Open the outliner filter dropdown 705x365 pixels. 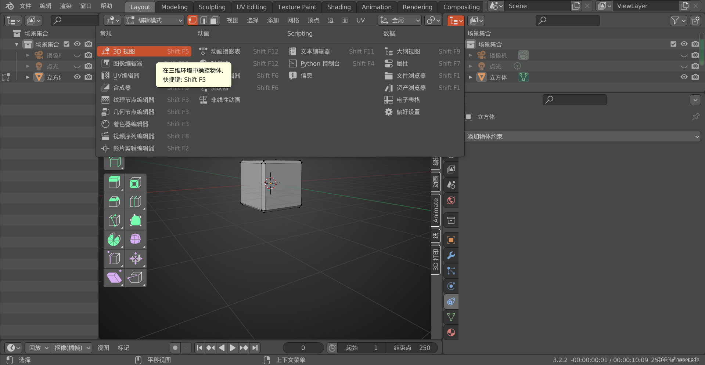click(678, 21)
